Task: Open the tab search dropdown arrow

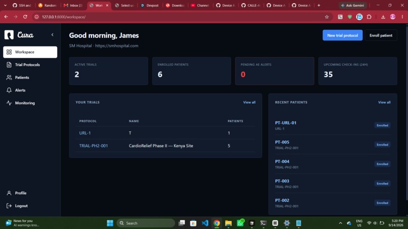Action: tap(5, 5)
